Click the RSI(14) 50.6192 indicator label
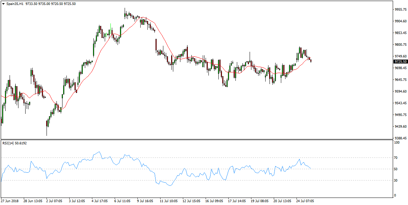408x205 pixels. (x=14, y=143)
